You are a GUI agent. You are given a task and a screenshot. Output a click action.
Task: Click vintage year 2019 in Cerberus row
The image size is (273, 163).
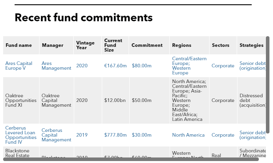coord(82,135)
